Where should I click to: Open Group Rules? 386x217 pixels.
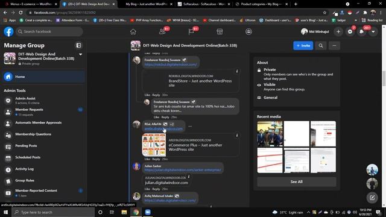(44, 181)
